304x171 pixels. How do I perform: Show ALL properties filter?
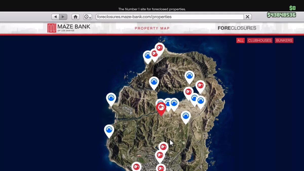240,40
